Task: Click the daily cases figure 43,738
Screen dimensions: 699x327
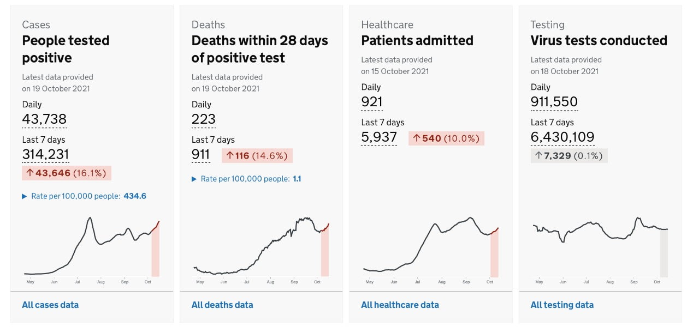Action: pos(44,119)
